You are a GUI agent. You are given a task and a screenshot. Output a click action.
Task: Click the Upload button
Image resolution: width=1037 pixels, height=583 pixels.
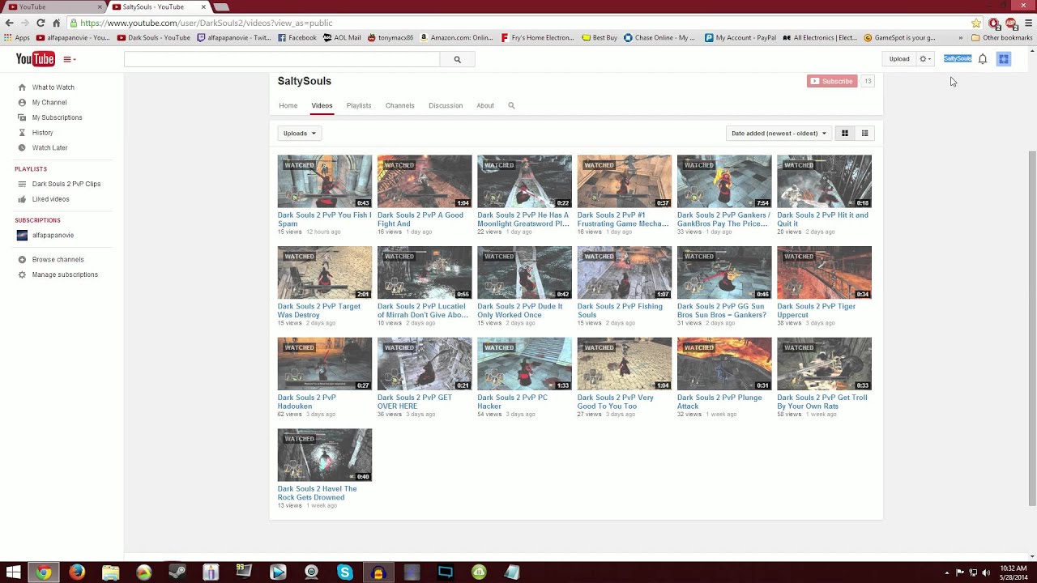[x=899, y=59]
